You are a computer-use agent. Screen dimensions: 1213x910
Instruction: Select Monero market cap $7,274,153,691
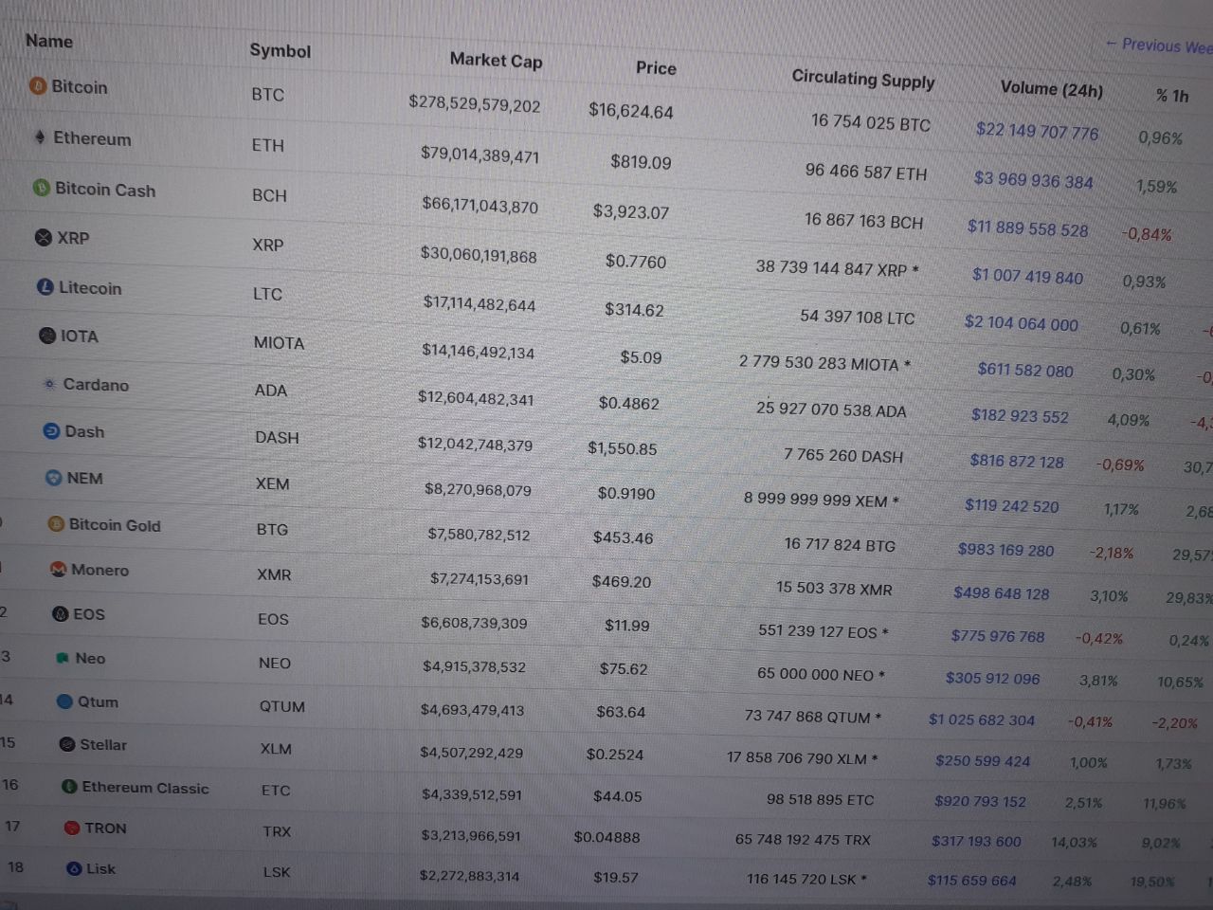[480, 578]
